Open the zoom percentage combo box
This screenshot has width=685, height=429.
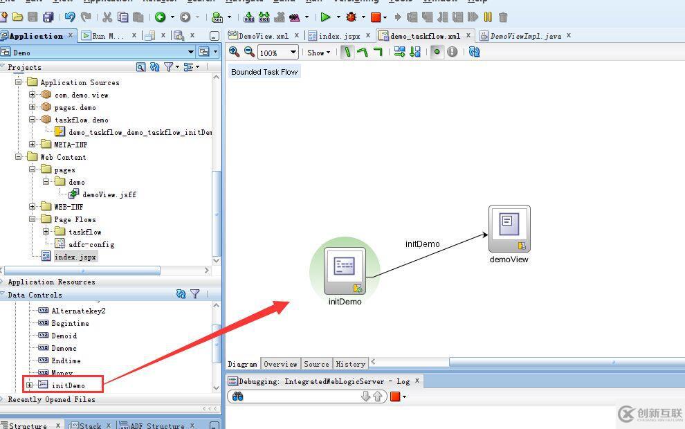click(x=278, y=53)
